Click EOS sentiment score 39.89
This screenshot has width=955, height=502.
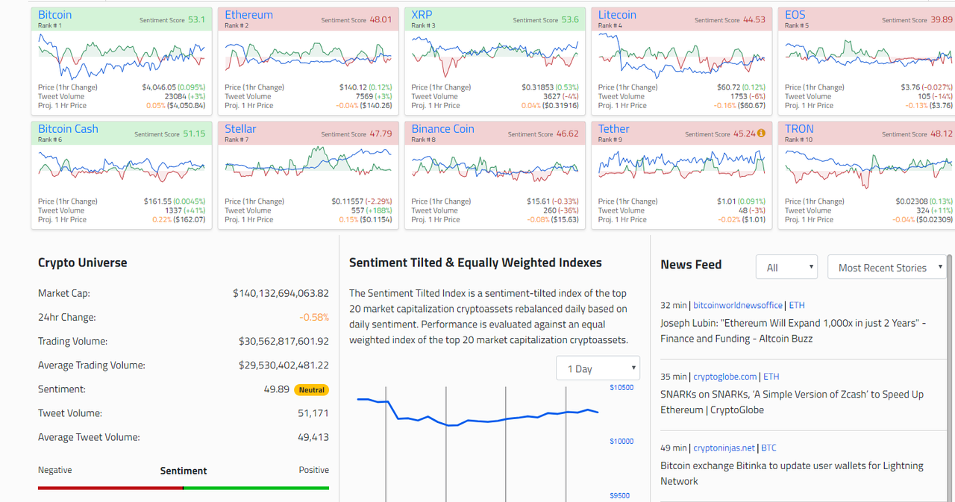tap(941, 19)
